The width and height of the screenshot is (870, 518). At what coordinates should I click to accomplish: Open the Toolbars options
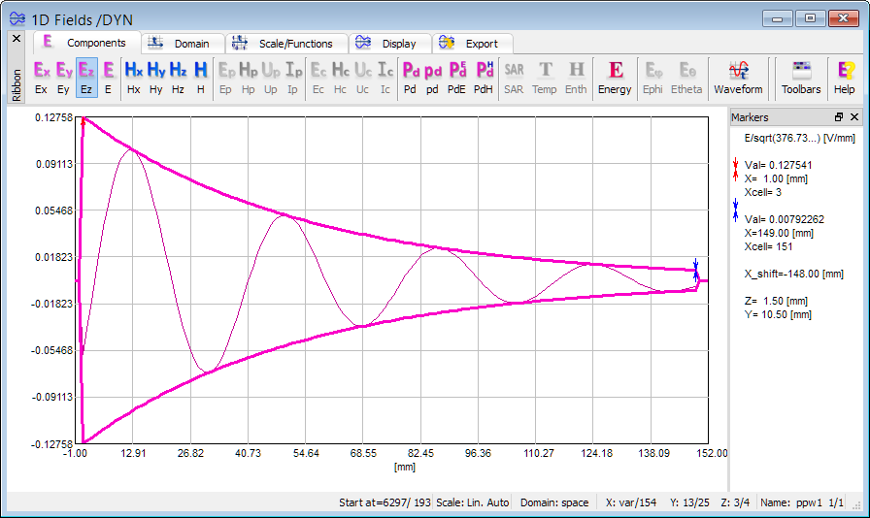point(801,78)
